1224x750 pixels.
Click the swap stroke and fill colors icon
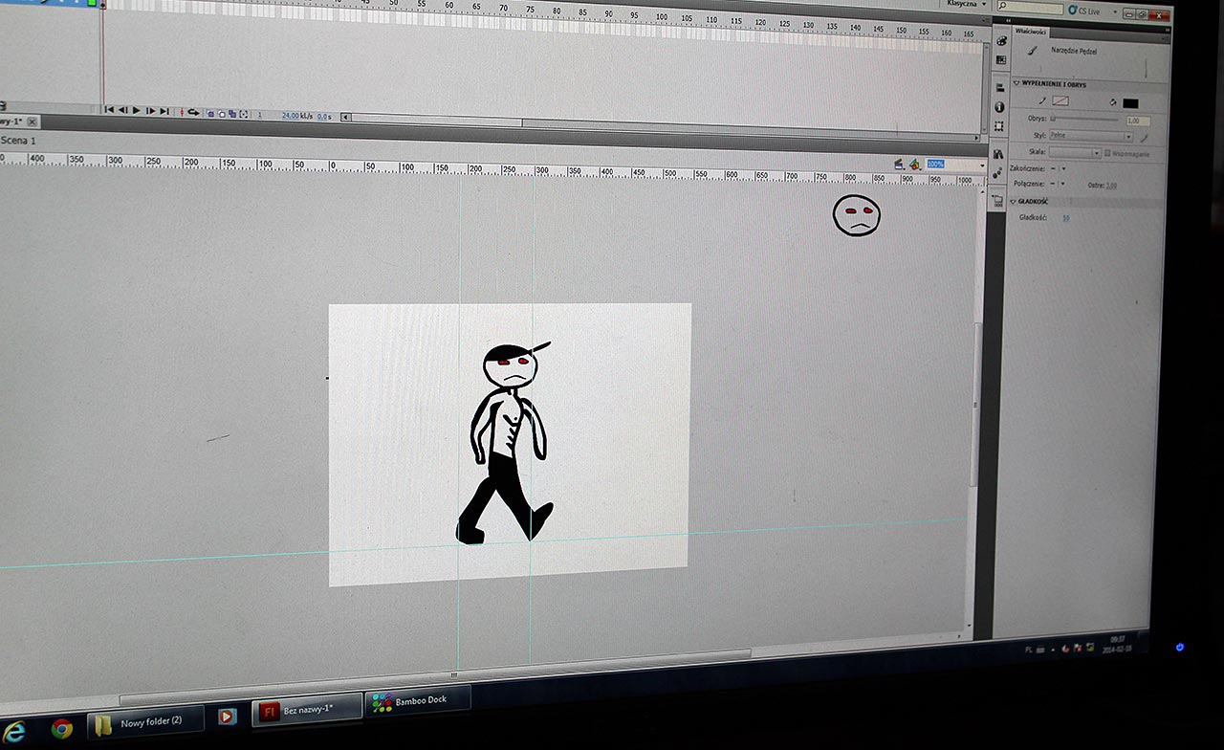pyautogui.click(x=1112, y=102)
